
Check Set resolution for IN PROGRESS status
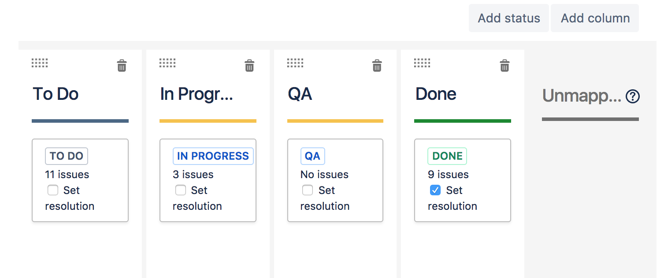(x=181, y=190)
